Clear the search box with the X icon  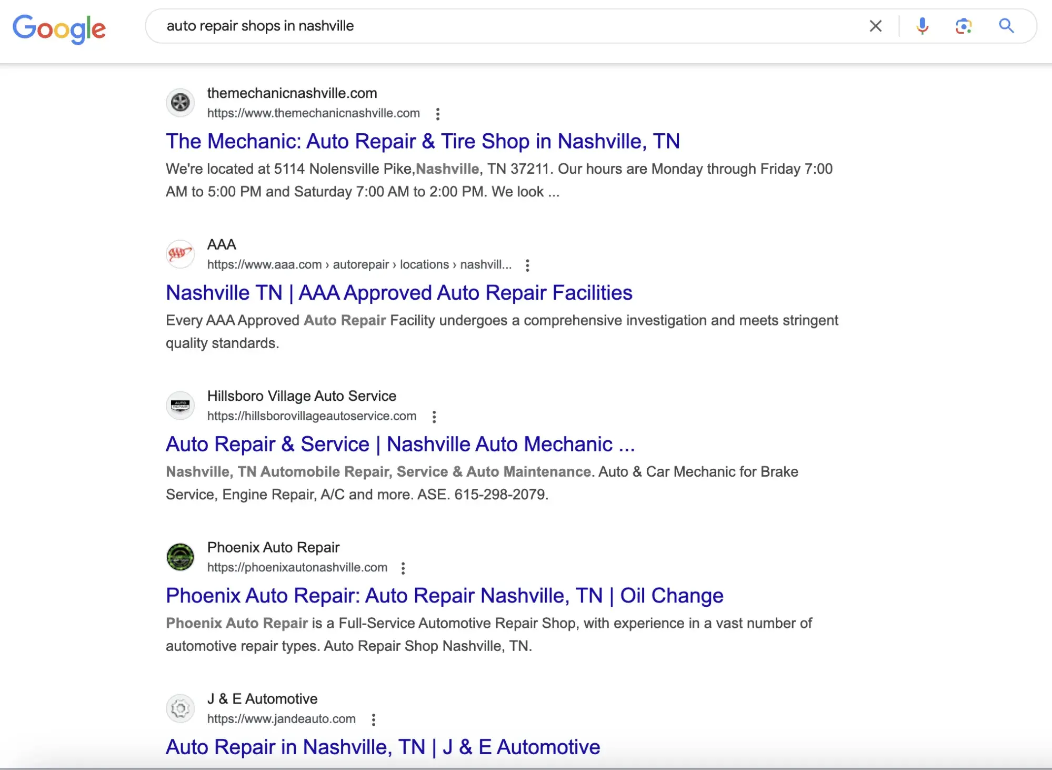(x=875, y=26)
